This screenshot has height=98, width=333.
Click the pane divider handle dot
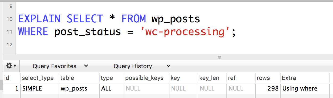[220, 57]
